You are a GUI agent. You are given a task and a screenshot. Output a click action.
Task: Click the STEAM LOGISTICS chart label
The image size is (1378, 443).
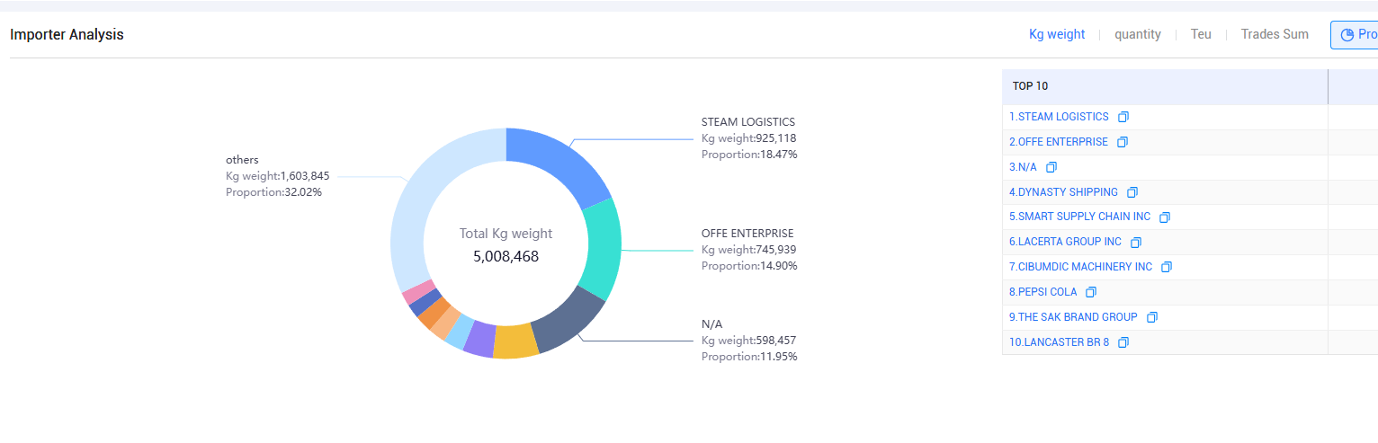click(748, 122)
